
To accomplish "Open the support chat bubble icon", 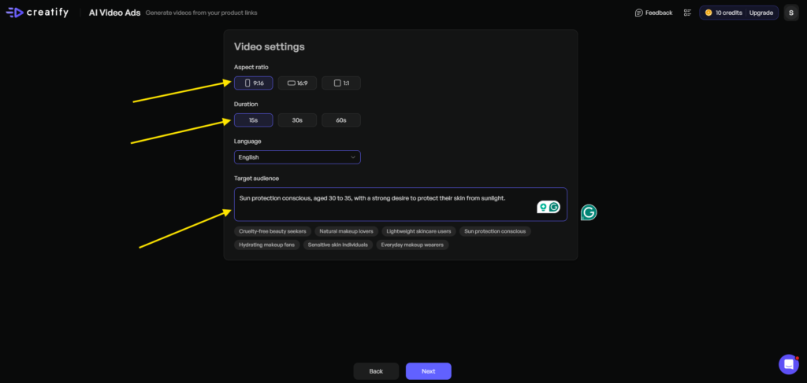I will pos(788,364).
